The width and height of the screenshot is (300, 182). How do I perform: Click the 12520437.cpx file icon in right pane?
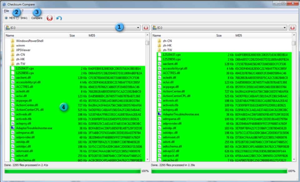coord(159,55)
